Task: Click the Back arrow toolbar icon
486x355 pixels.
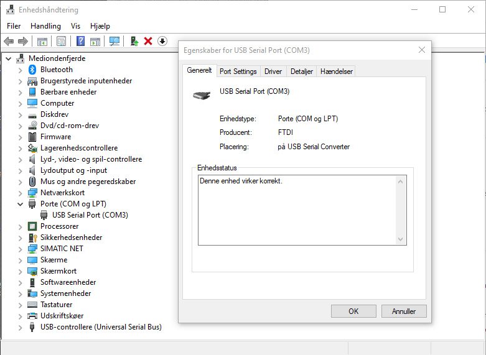Action: (x=9, y=41)
